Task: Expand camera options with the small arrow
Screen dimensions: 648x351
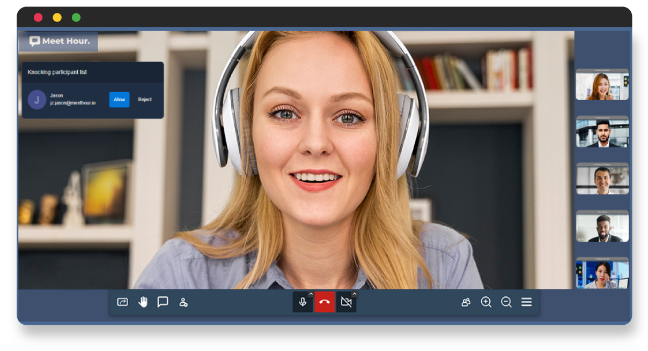Action: coord(355,294)
